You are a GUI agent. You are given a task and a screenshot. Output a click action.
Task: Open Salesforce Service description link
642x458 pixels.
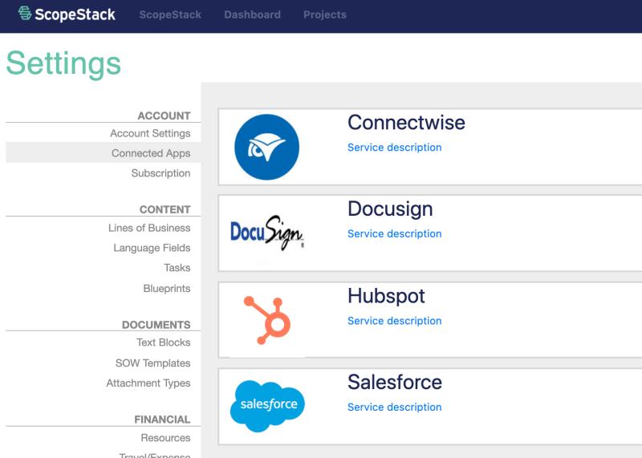click(x=394, y=407)
